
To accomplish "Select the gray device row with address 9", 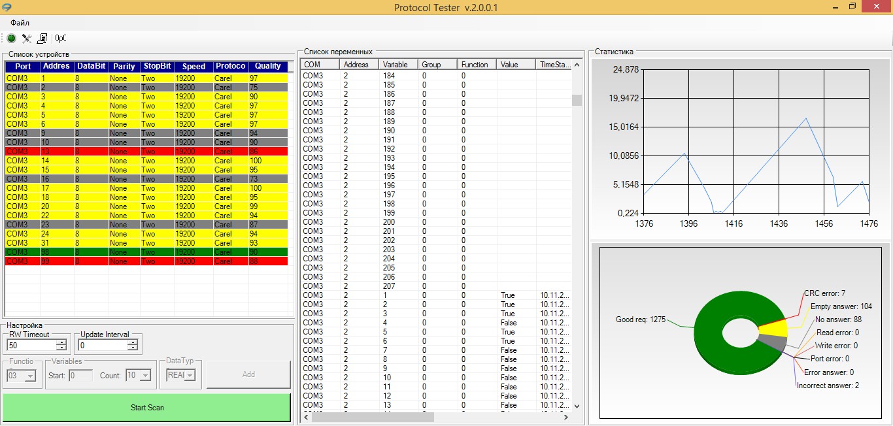I will pos(147,133).
